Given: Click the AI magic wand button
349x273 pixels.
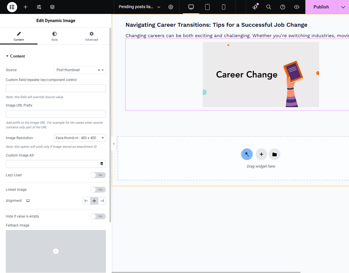Looking at the screenshot, I should click(x=247, y=154).
